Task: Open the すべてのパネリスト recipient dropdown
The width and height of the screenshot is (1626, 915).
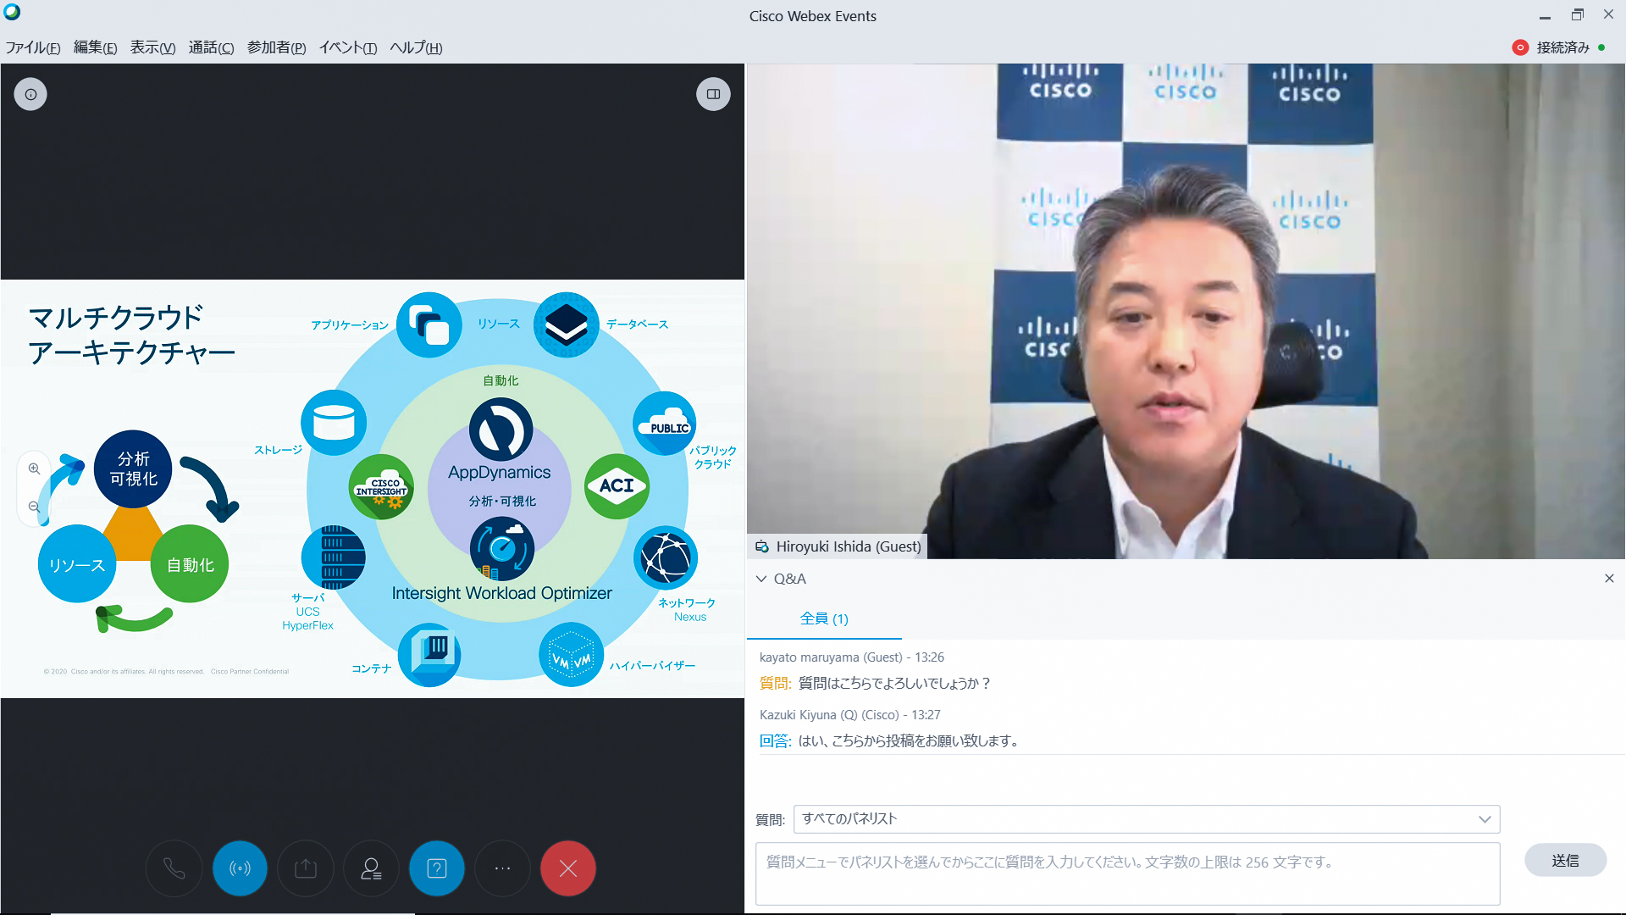Action: (x=1146, y=818)
